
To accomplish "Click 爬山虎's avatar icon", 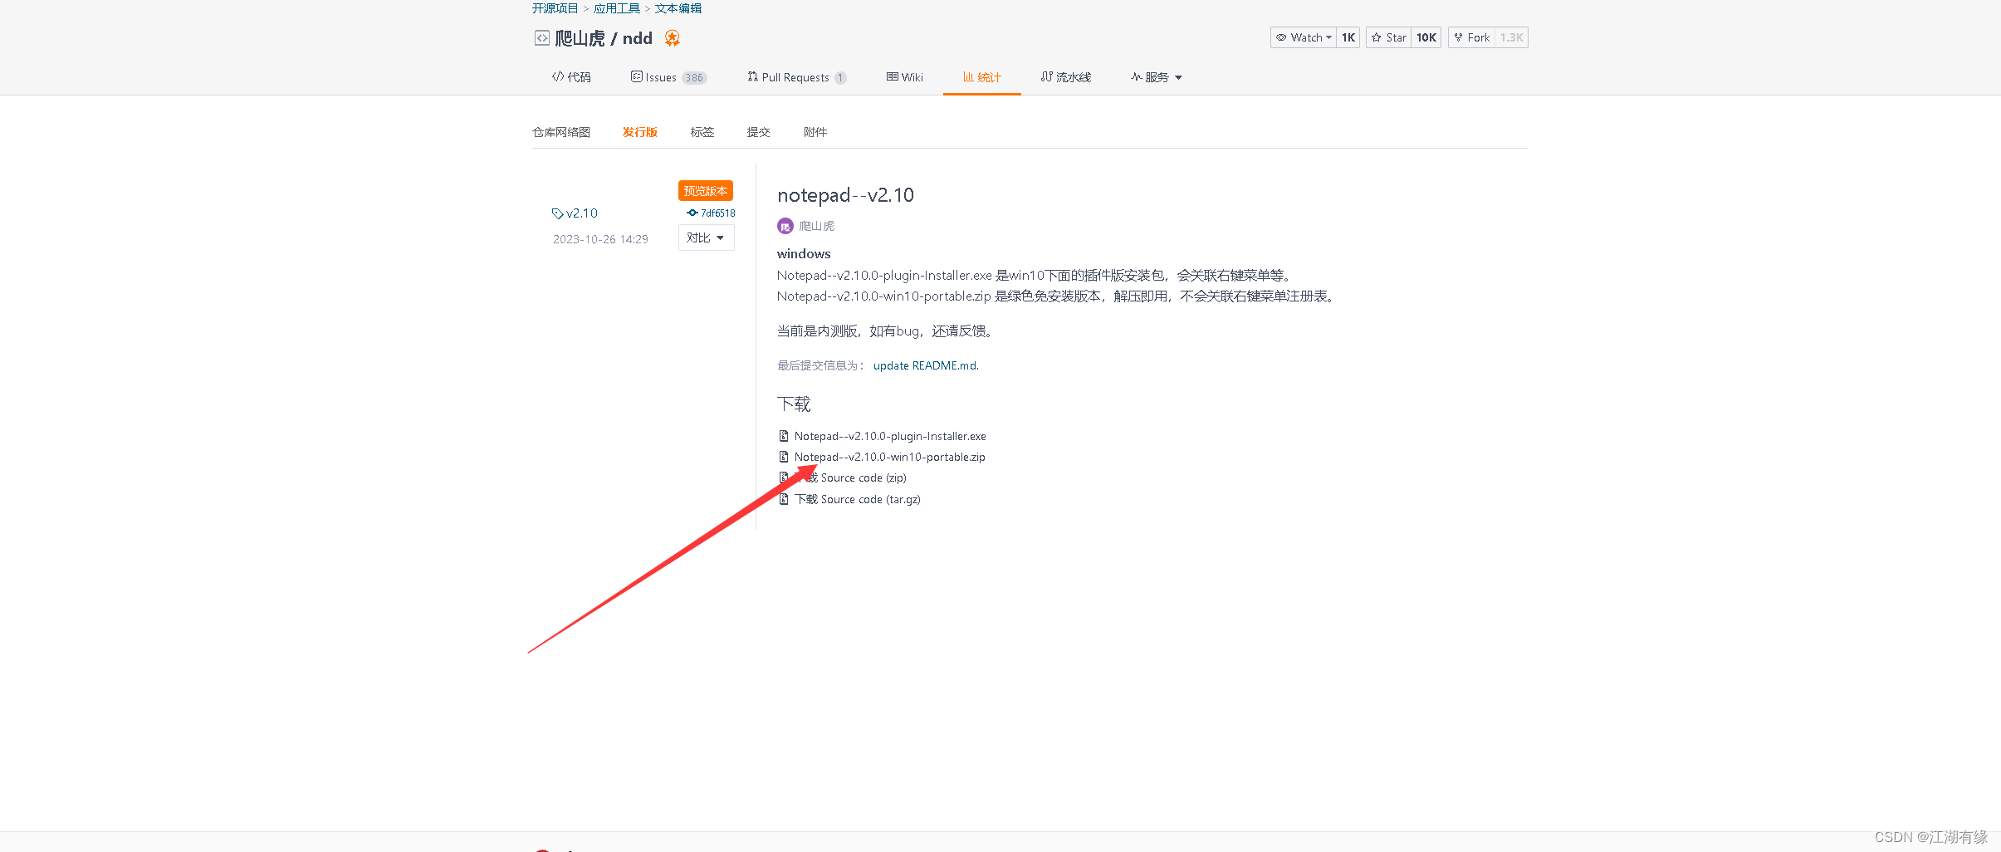I will point(785,225).
